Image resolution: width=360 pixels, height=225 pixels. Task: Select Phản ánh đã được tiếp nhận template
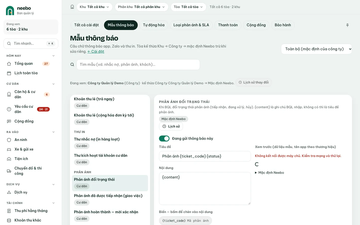[110, 199]
